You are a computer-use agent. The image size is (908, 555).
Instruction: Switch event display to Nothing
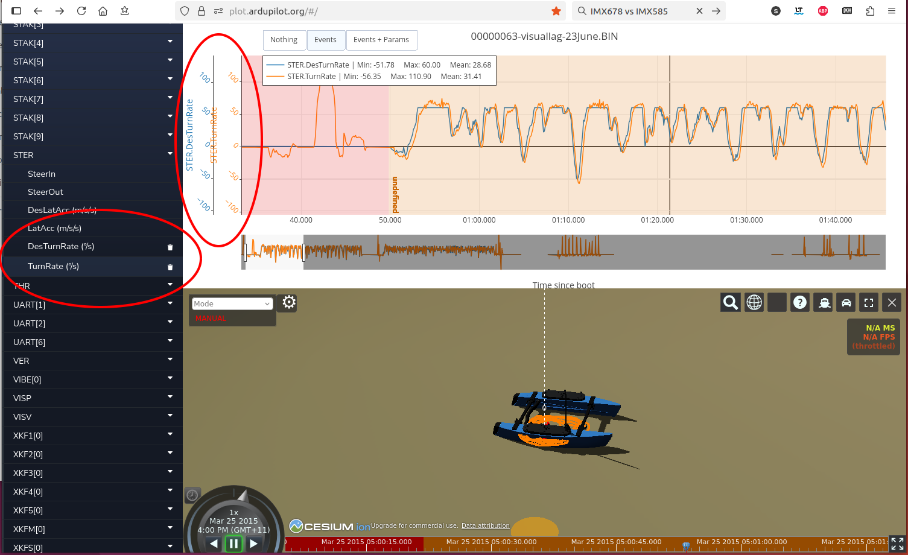pos(284,40)
